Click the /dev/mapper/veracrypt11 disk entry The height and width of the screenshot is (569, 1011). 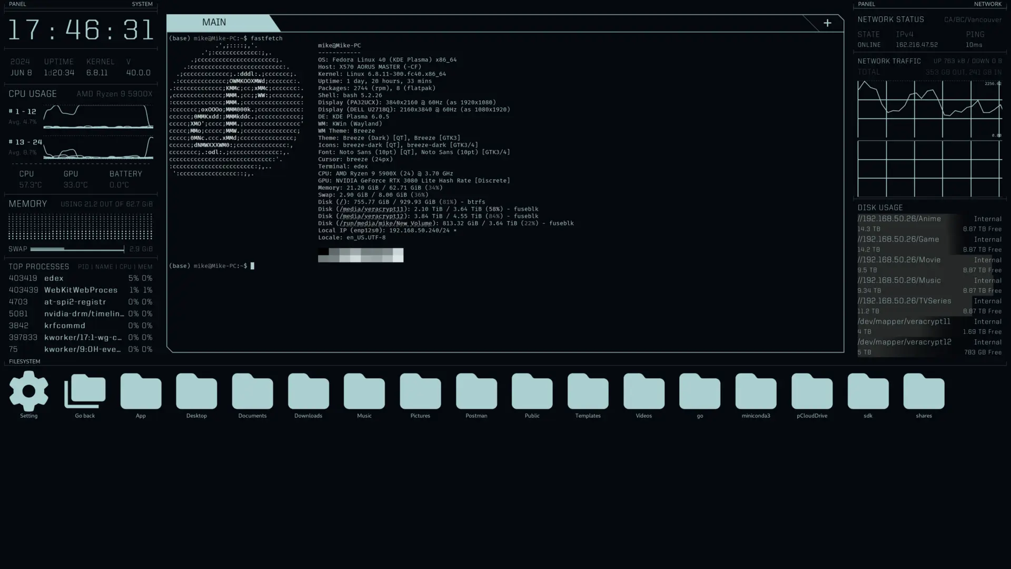click(904, 321)
